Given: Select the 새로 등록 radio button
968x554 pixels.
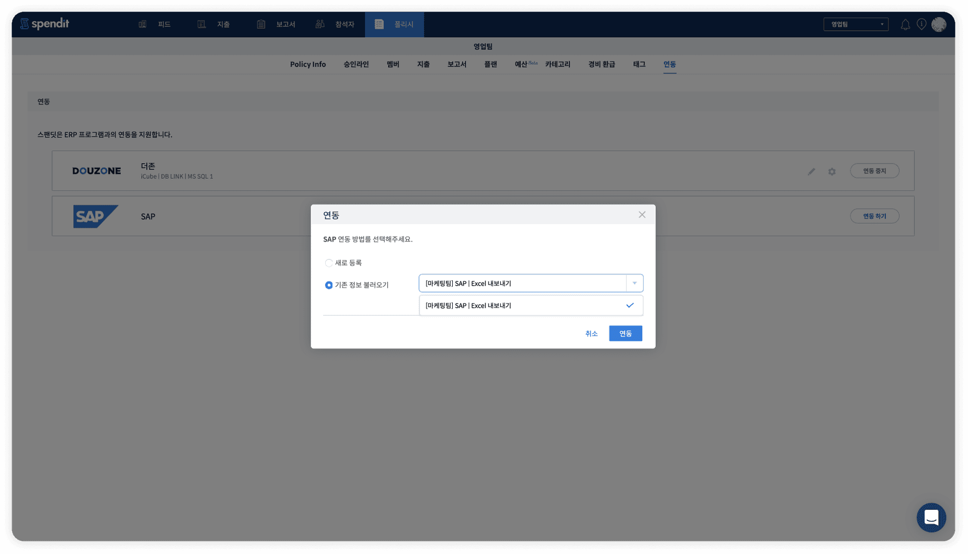Looking at the screenshot, I should [x=329, y=263].
